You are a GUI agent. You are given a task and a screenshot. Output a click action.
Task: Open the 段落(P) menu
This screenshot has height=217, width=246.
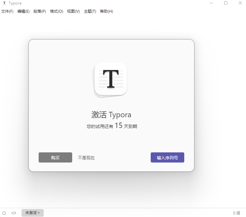[x=40, y=11]
